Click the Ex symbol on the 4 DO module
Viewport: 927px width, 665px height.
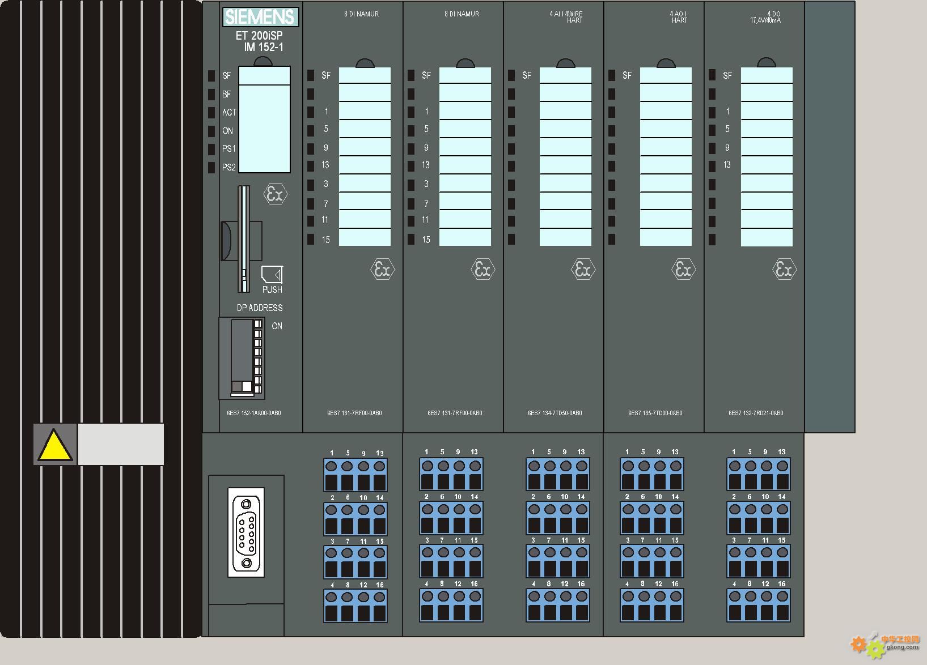(784, 270)
